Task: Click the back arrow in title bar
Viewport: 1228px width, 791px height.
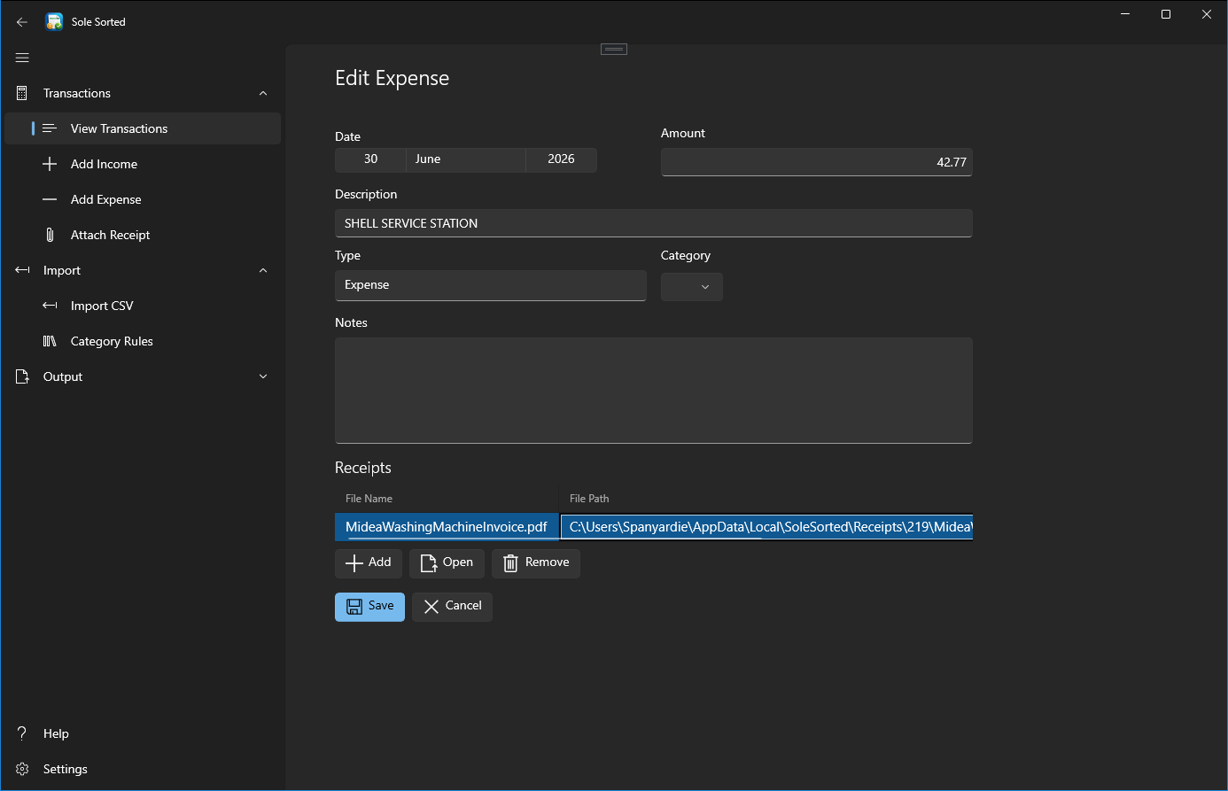Action: pos(22,22)
